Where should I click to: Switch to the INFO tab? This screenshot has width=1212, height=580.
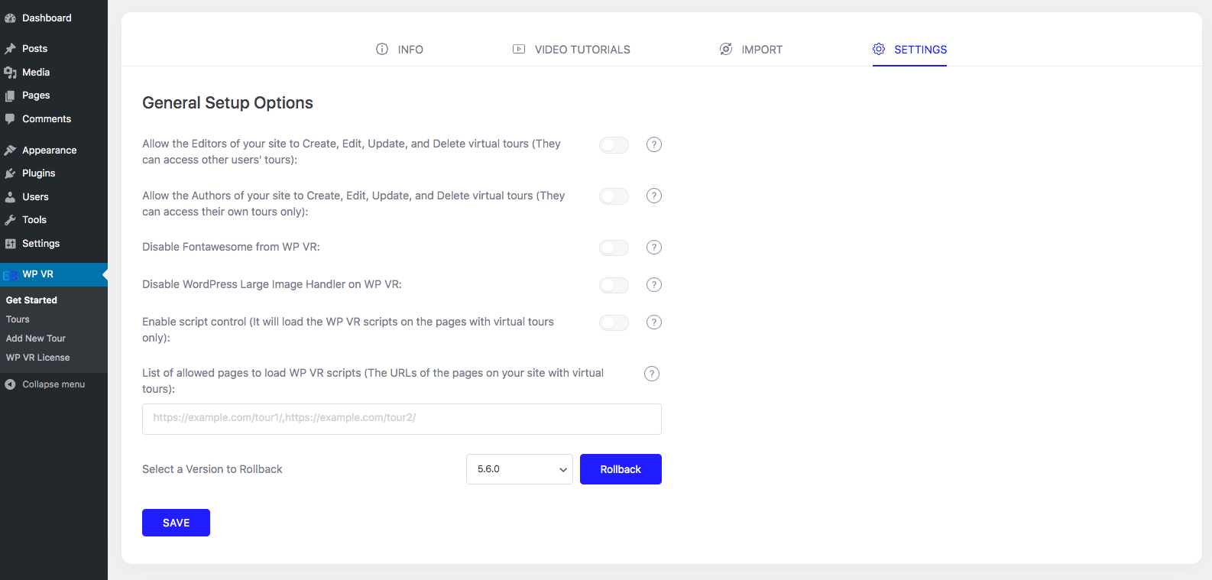pyautogui.click(x=400, y=49)
